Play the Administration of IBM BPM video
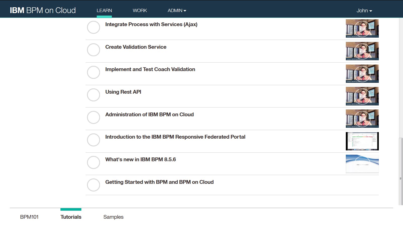 (362, 119)
